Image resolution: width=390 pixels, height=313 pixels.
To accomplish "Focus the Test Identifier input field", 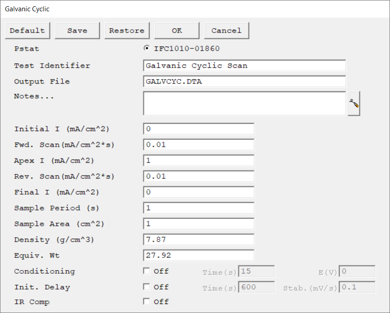I will click(244, 66).
